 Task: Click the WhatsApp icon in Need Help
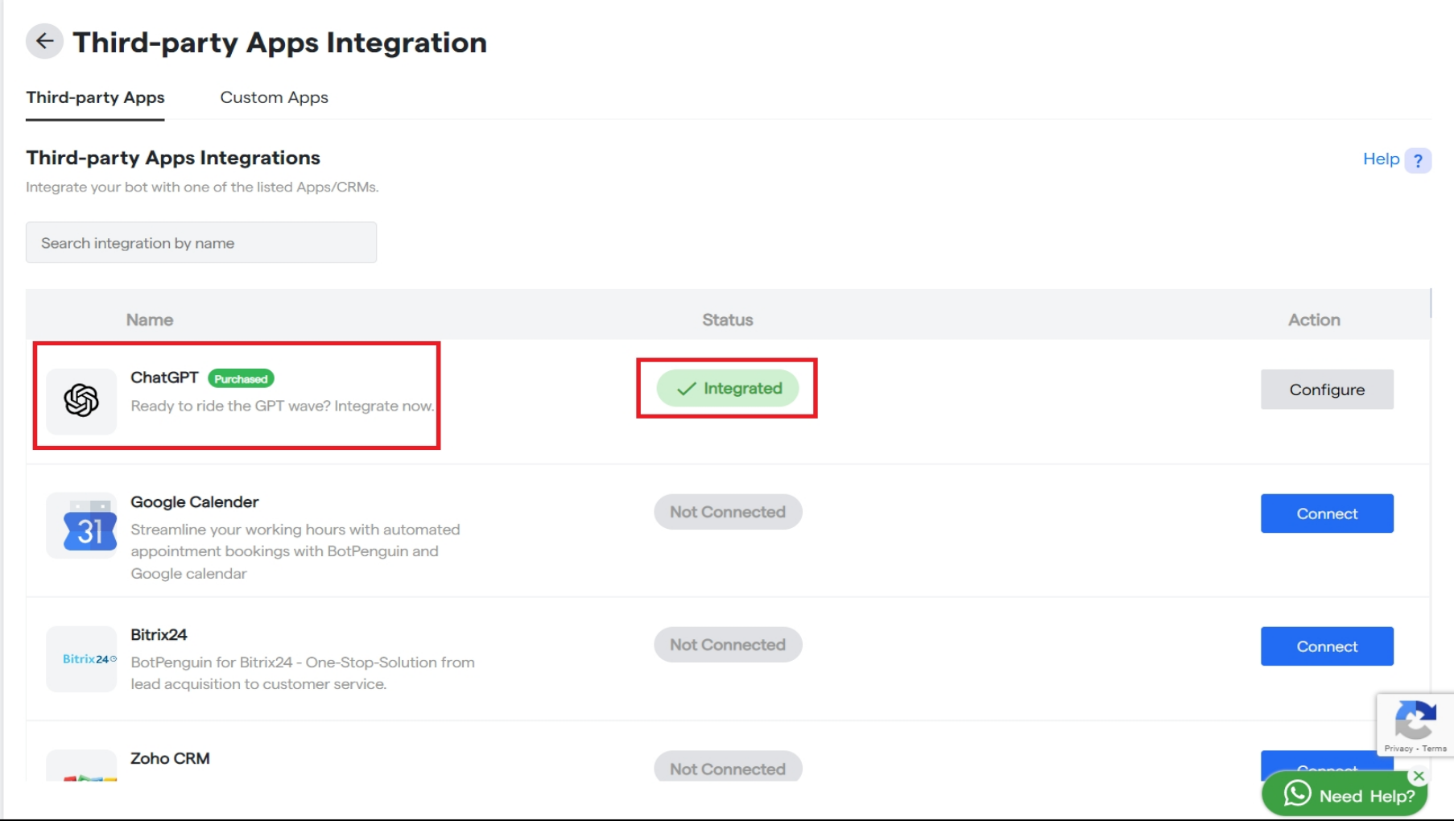point(1297,794)
